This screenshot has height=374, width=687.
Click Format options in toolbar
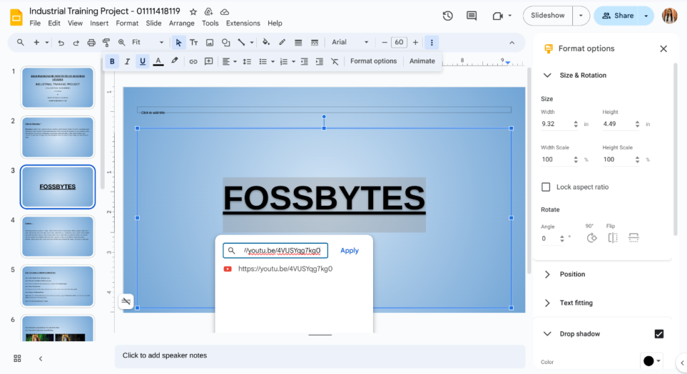pyautogui.click(x=373, y=61)
